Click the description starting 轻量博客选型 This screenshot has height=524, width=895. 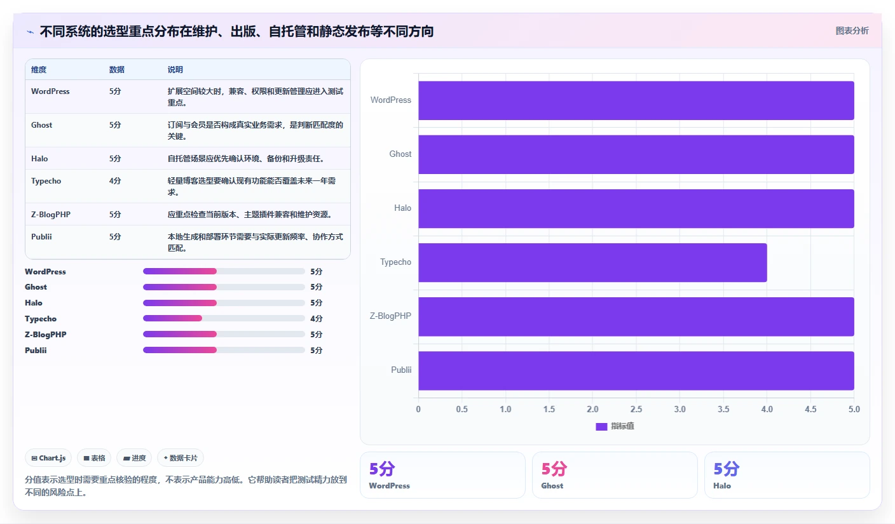coord(252,187)
